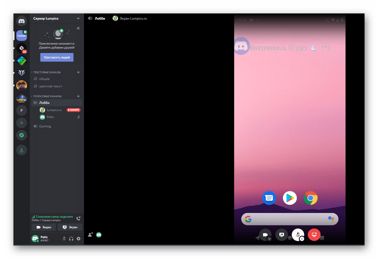
Task: Disconnect from voice using the phone icon
Action: (x=78, y=218)
